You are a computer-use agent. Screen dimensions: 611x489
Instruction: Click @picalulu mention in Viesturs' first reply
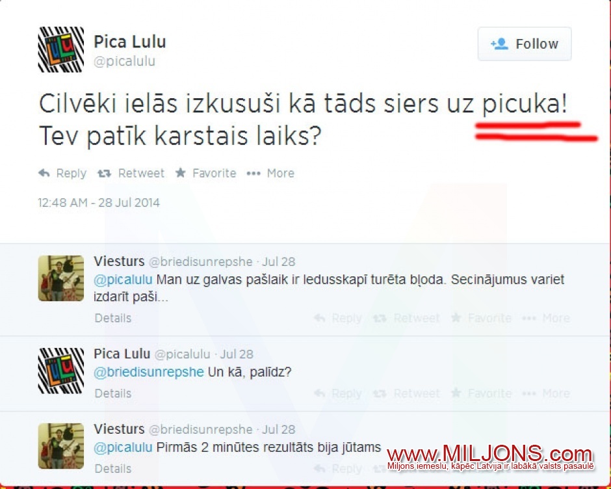(x=123, y=280)
